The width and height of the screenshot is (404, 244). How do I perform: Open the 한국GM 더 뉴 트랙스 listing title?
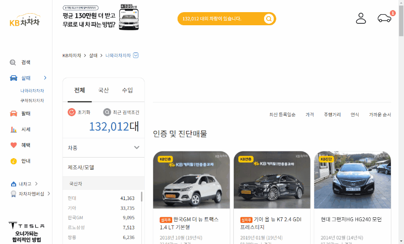[189, 223]
